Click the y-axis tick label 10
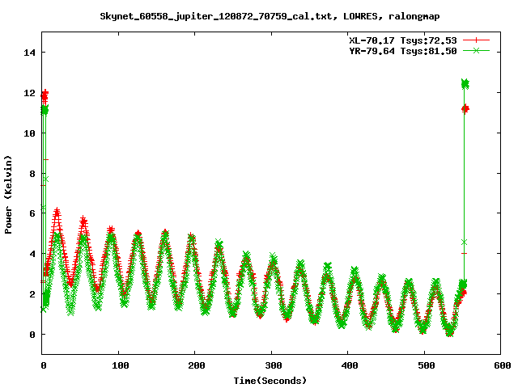 click(29, 133)
